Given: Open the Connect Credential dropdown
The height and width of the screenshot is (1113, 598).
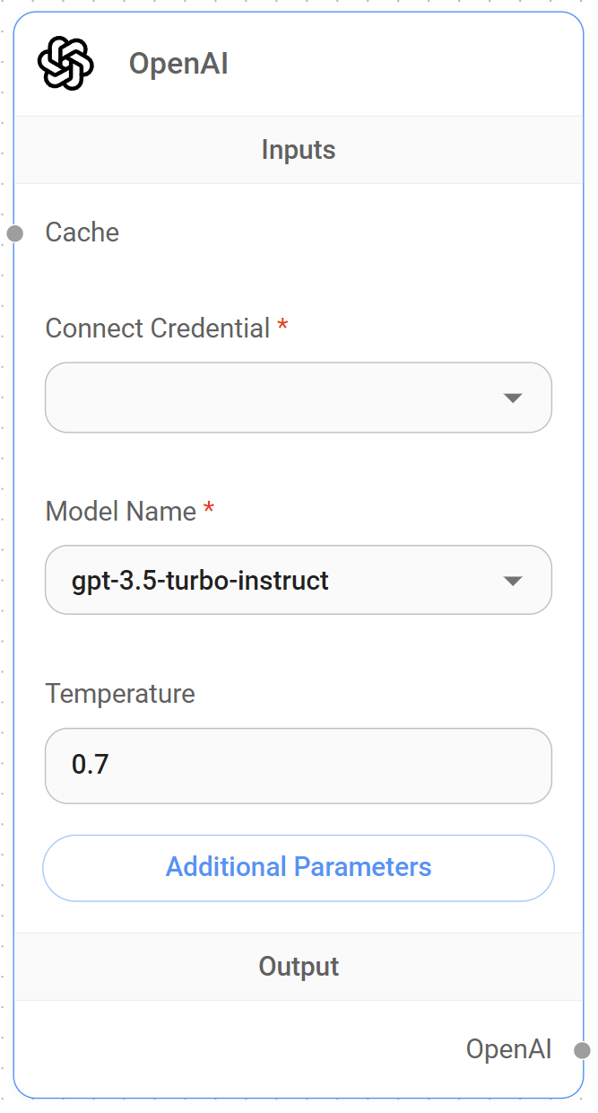Looking at the screenshot, I should 299,398.
